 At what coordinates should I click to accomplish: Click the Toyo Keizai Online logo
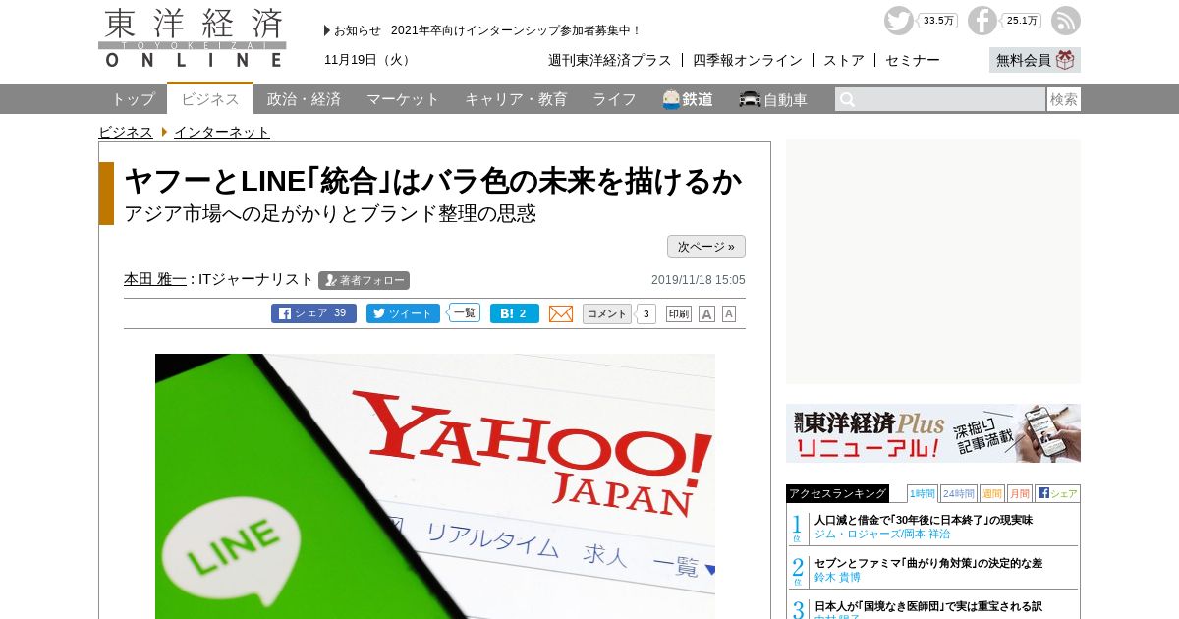point(193,37)
